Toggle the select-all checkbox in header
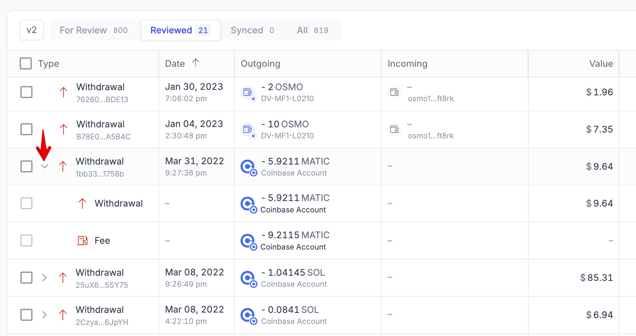This screenshot has width=636, height=336. (x=26, y=64)
